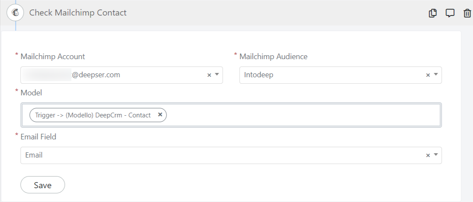The width and height of the screenshot is (473, 202).
Task: Duplicate the Check Mailchimp Contact step
Action: [433, 13]
